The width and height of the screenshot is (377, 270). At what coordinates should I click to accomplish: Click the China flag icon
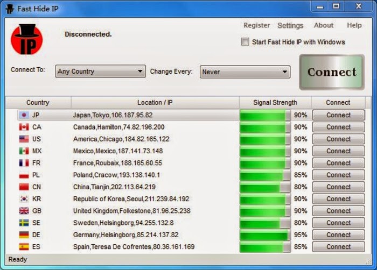coord(24,187)
